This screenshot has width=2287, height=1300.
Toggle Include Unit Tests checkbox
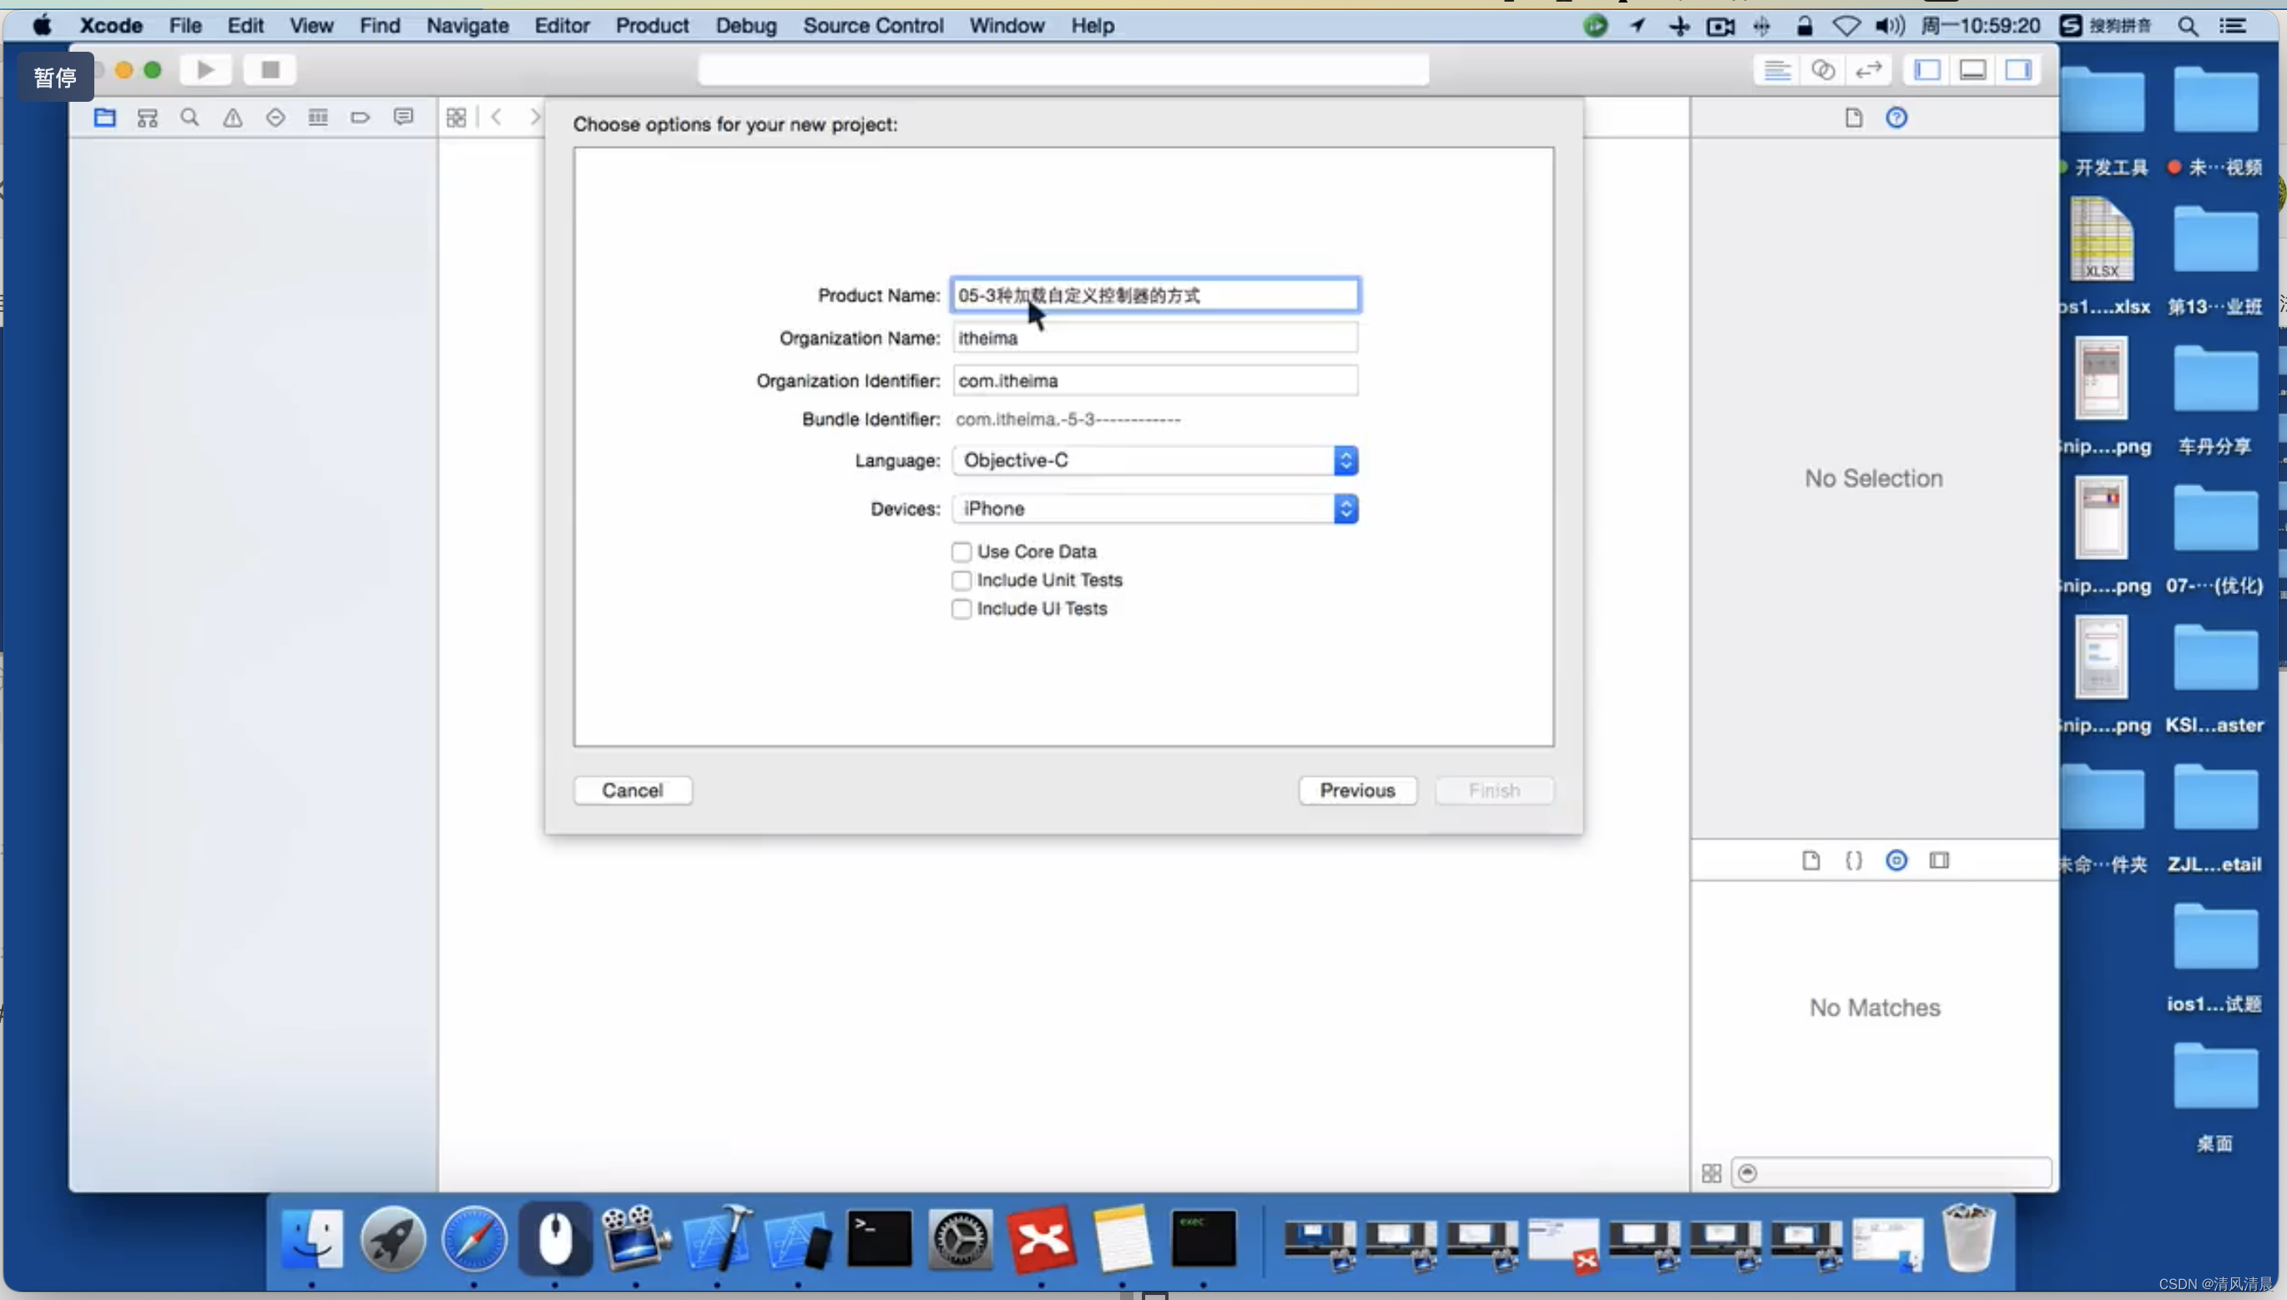coord(960,579)
